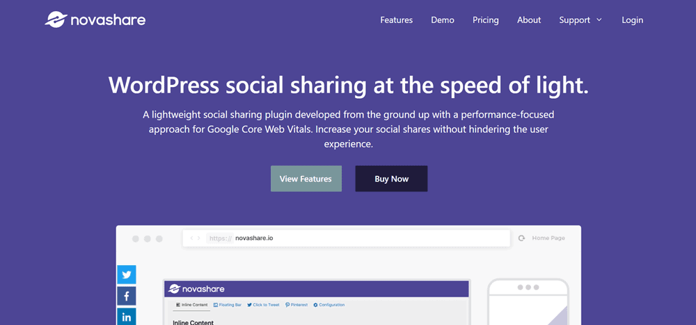Screen dimensions: 696x325
Task: Select the Configuration tab
Action: tap(329, 305)
